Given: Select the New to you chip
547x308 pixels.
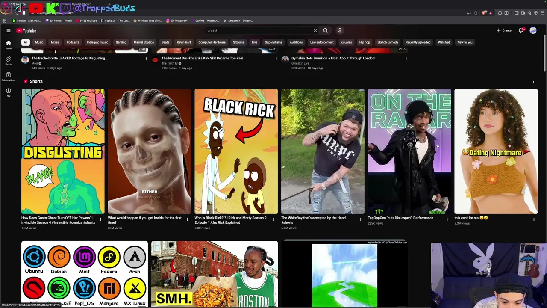Looking at the screenshot, I should 465,42.
